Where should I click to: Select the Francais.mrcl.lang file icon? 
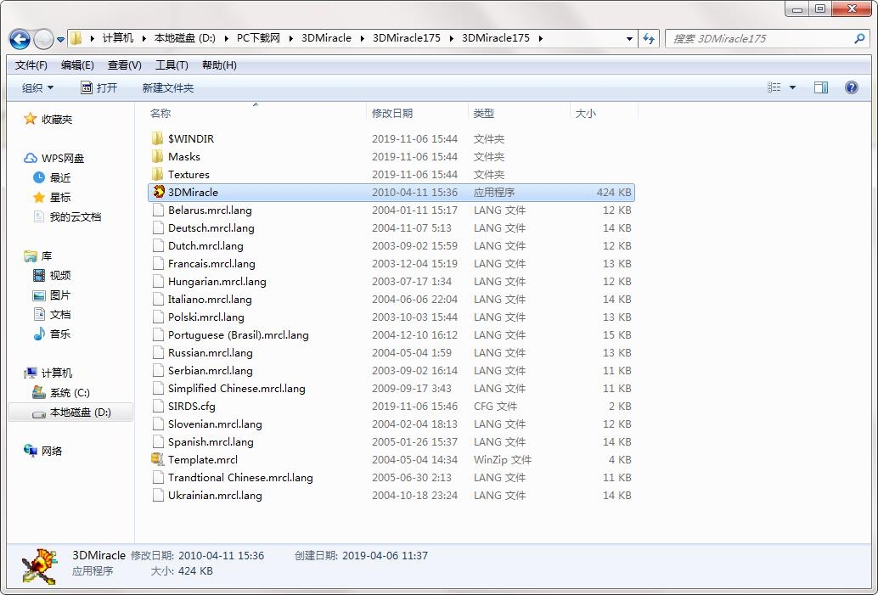(158, 264)
